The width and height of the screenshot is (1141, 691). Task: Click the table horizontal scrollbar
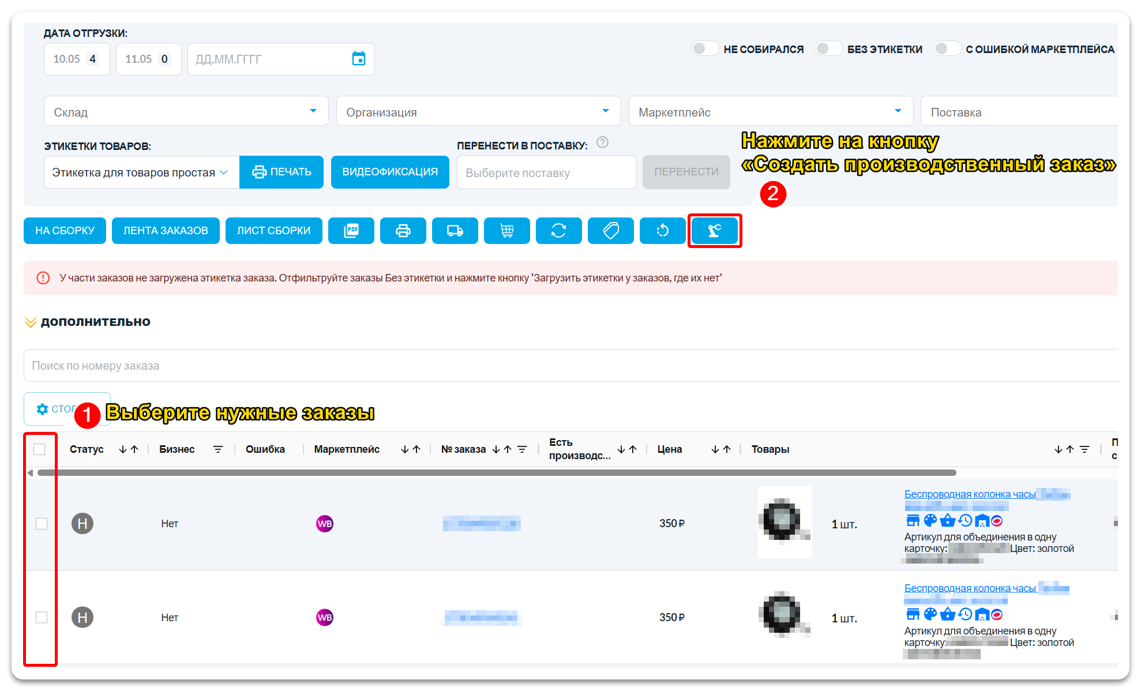click(497, 473)
